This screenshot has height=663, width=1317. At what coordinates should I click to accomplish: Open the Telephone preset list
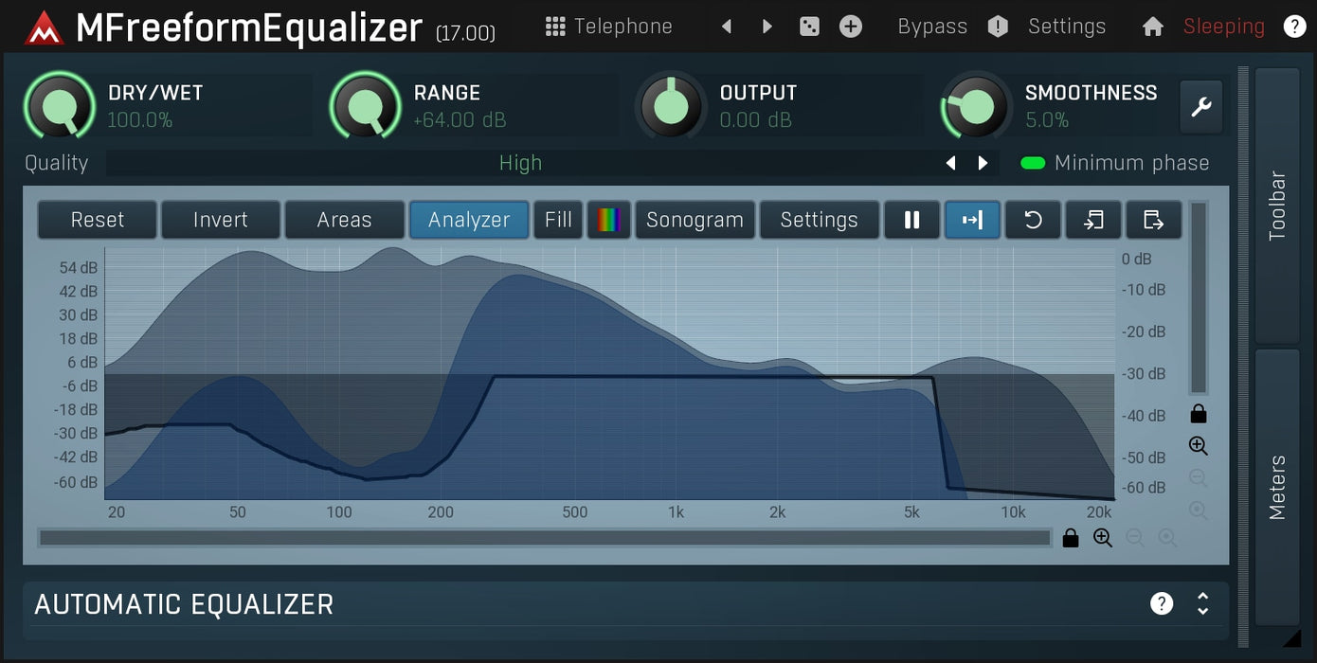coord(609,27)
